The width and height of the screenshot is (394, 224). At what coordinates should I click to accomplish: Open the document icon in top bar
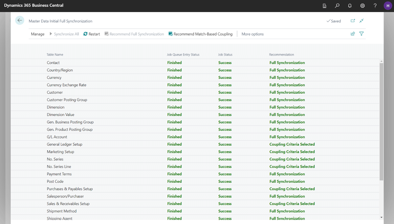click(324, 6)
